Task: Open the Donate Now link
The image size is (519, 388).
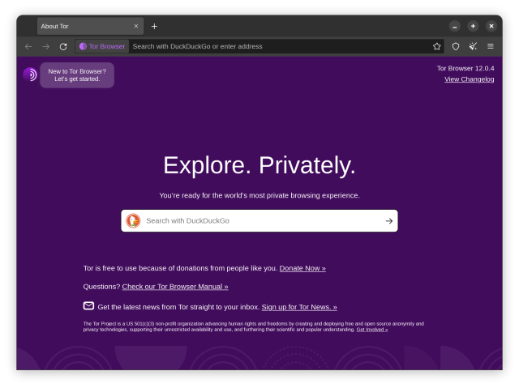Action: (302, 268)
